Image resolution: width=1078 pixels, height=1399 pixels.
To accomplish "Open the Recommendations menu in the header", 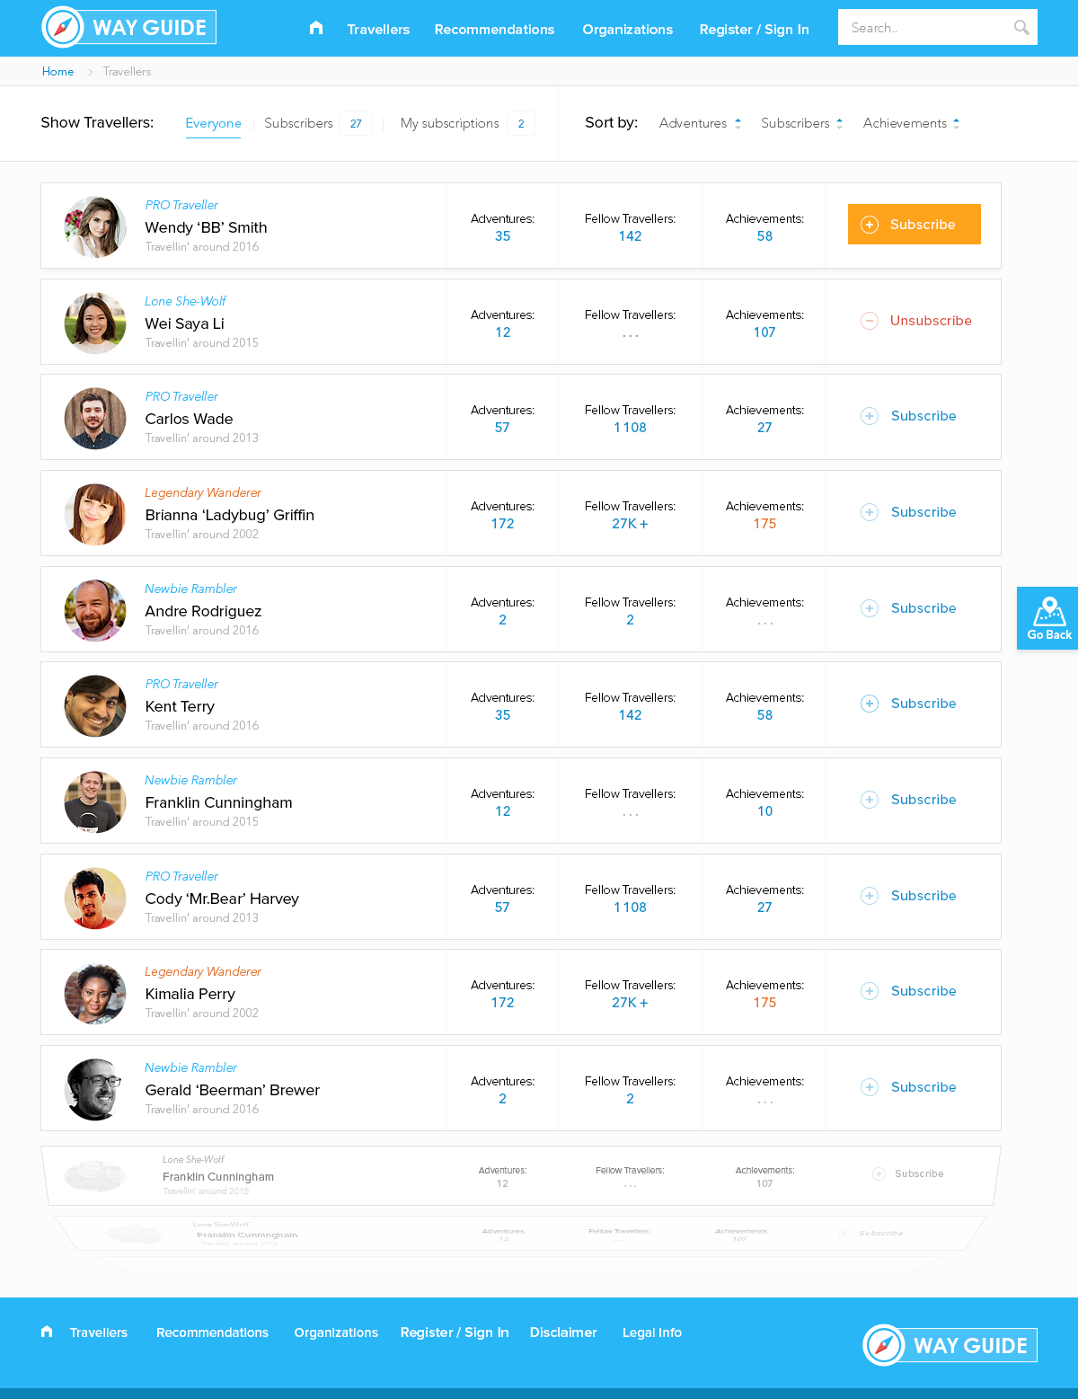I will click(x=494, y=30).
